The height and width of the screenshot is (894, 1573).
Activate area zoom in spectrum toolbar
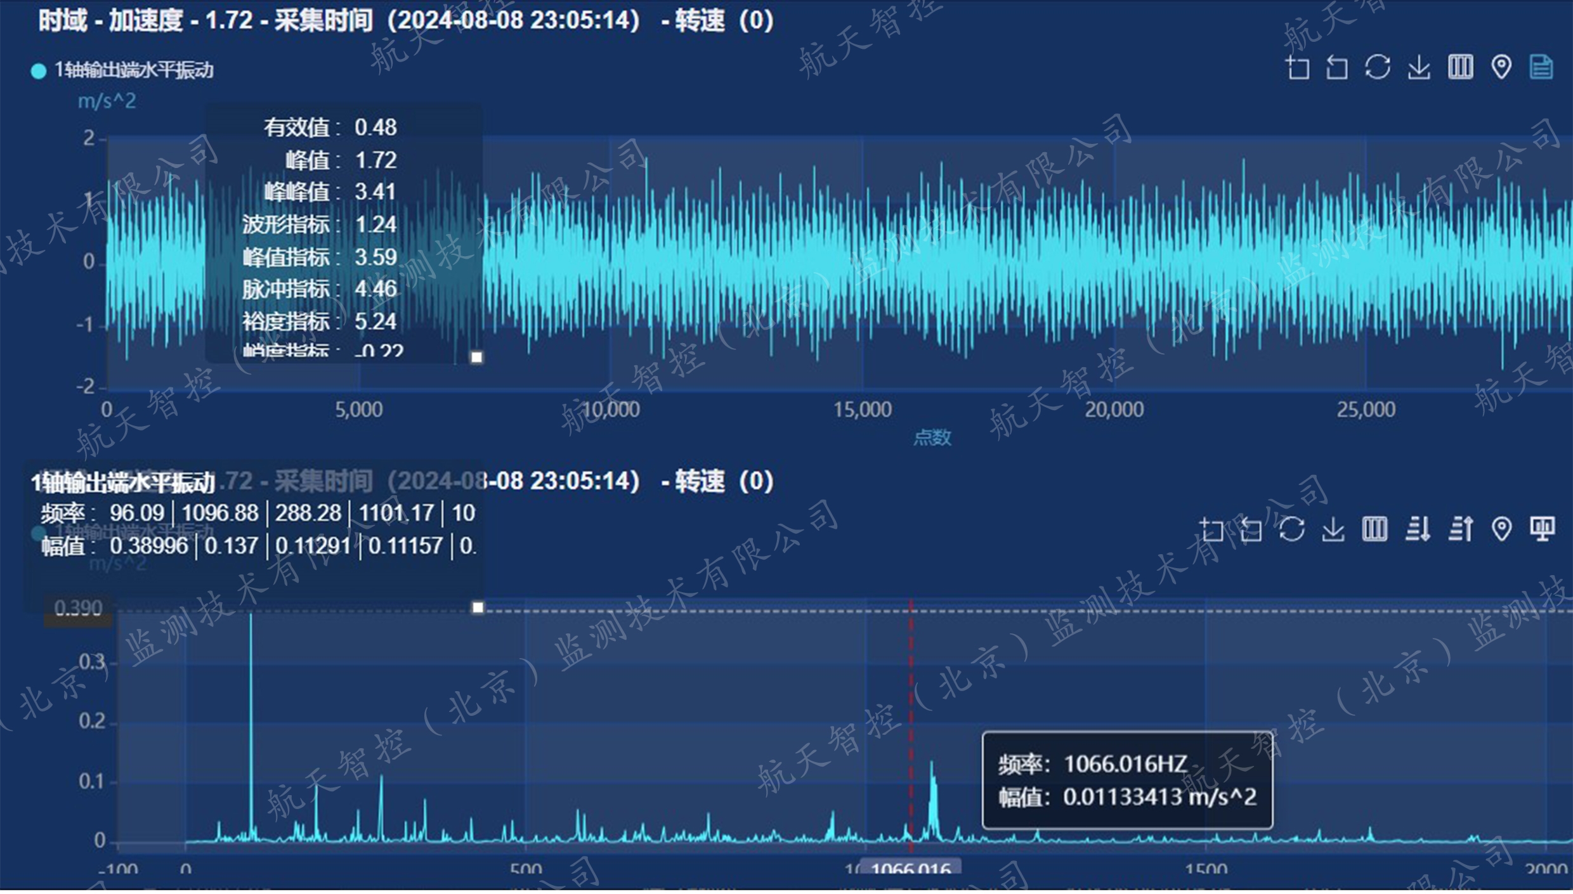pyautogui.click(x=1211, y=529)
